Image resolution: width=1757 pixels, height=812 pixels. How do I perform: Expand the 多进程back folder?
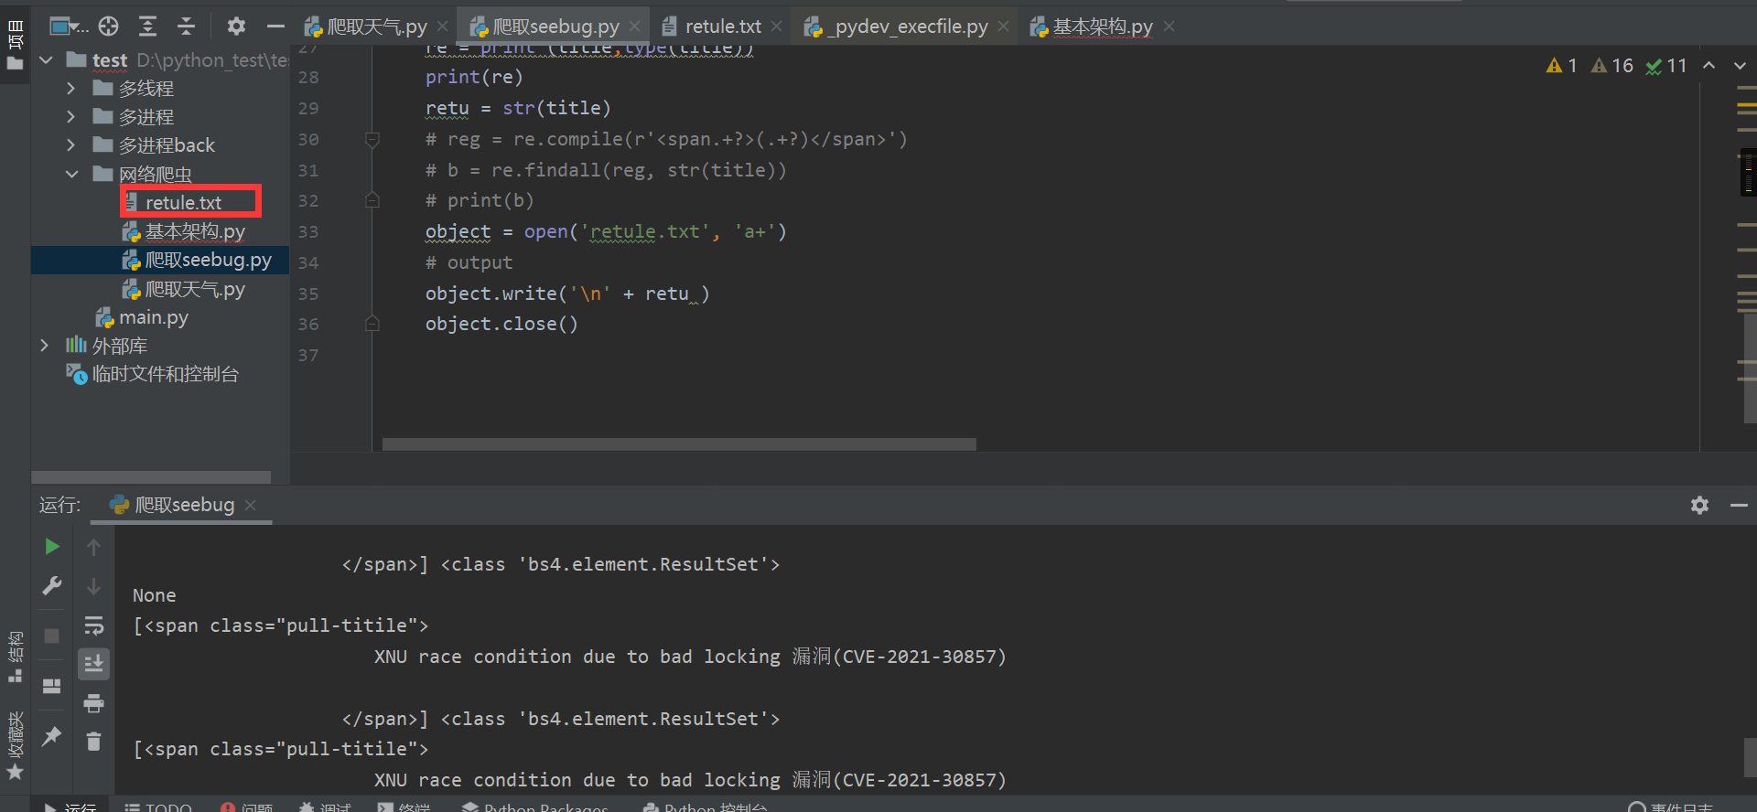tap(71, 145)
